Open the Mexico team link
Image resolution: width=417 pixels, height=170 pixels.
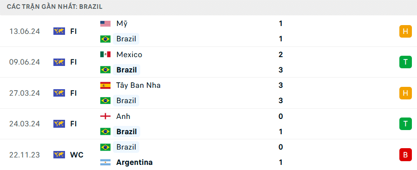pyautogui.click(x=129, y=54)
